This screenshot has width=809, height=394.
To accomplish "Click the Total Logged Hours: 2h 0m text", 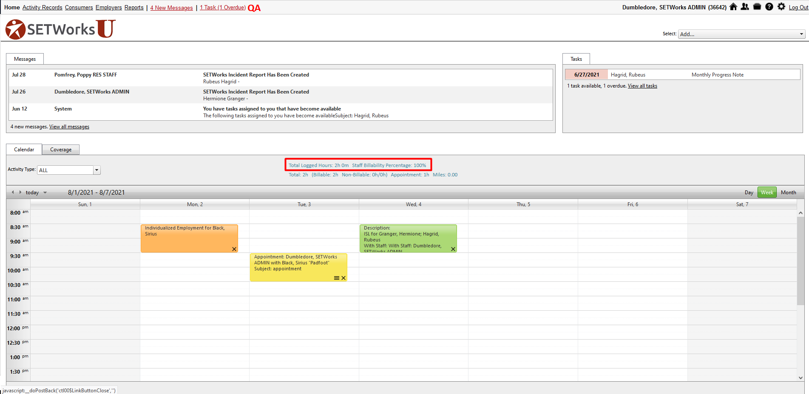I will (319, 165).
